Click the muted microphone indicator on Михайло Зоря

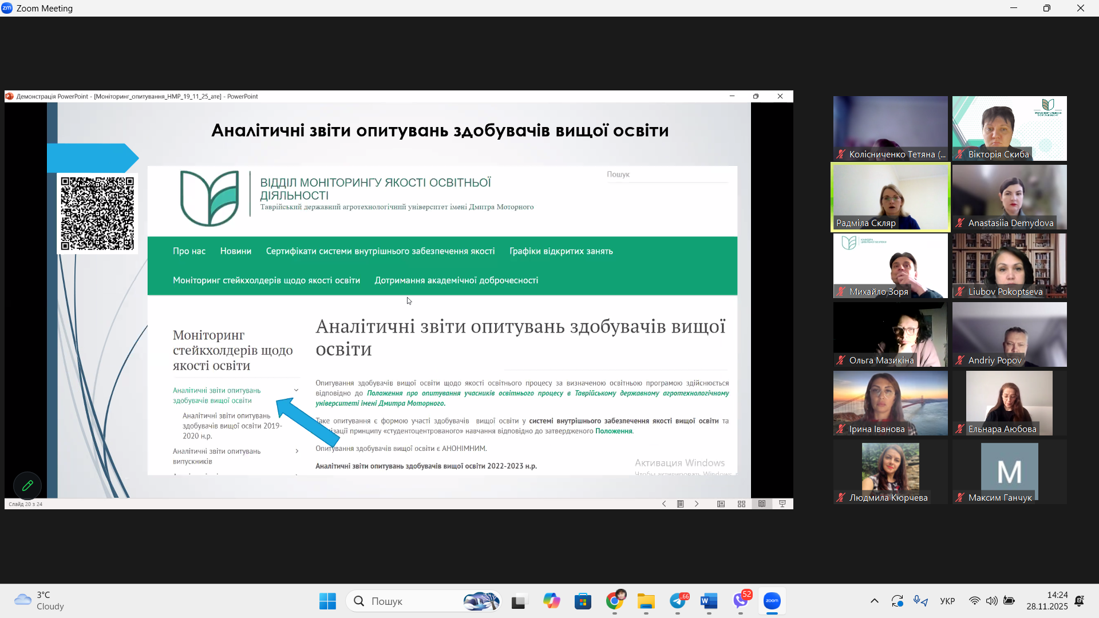[x=841, y=291]
